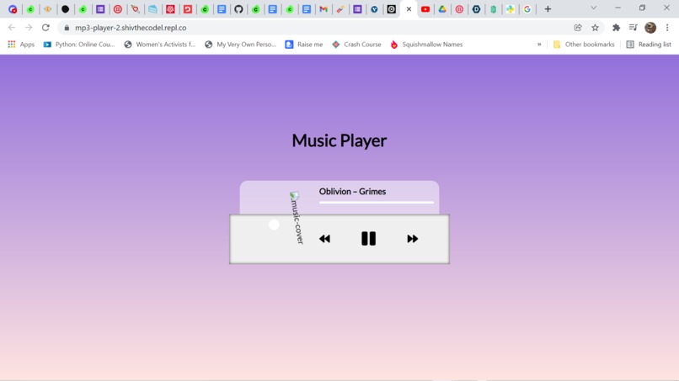Viewport: 679px width, 381px height.
Task: Switch to the Google search tab
Action: click(527, 9)
